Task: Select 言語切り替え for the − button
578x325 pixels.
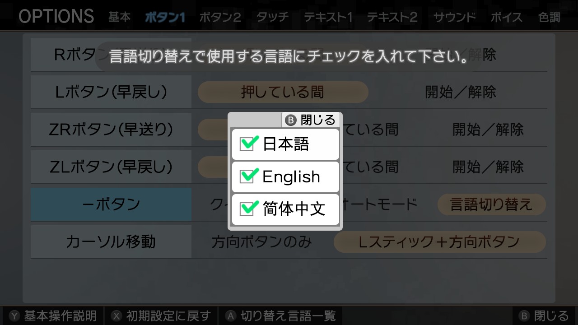Action: [491, 204]
